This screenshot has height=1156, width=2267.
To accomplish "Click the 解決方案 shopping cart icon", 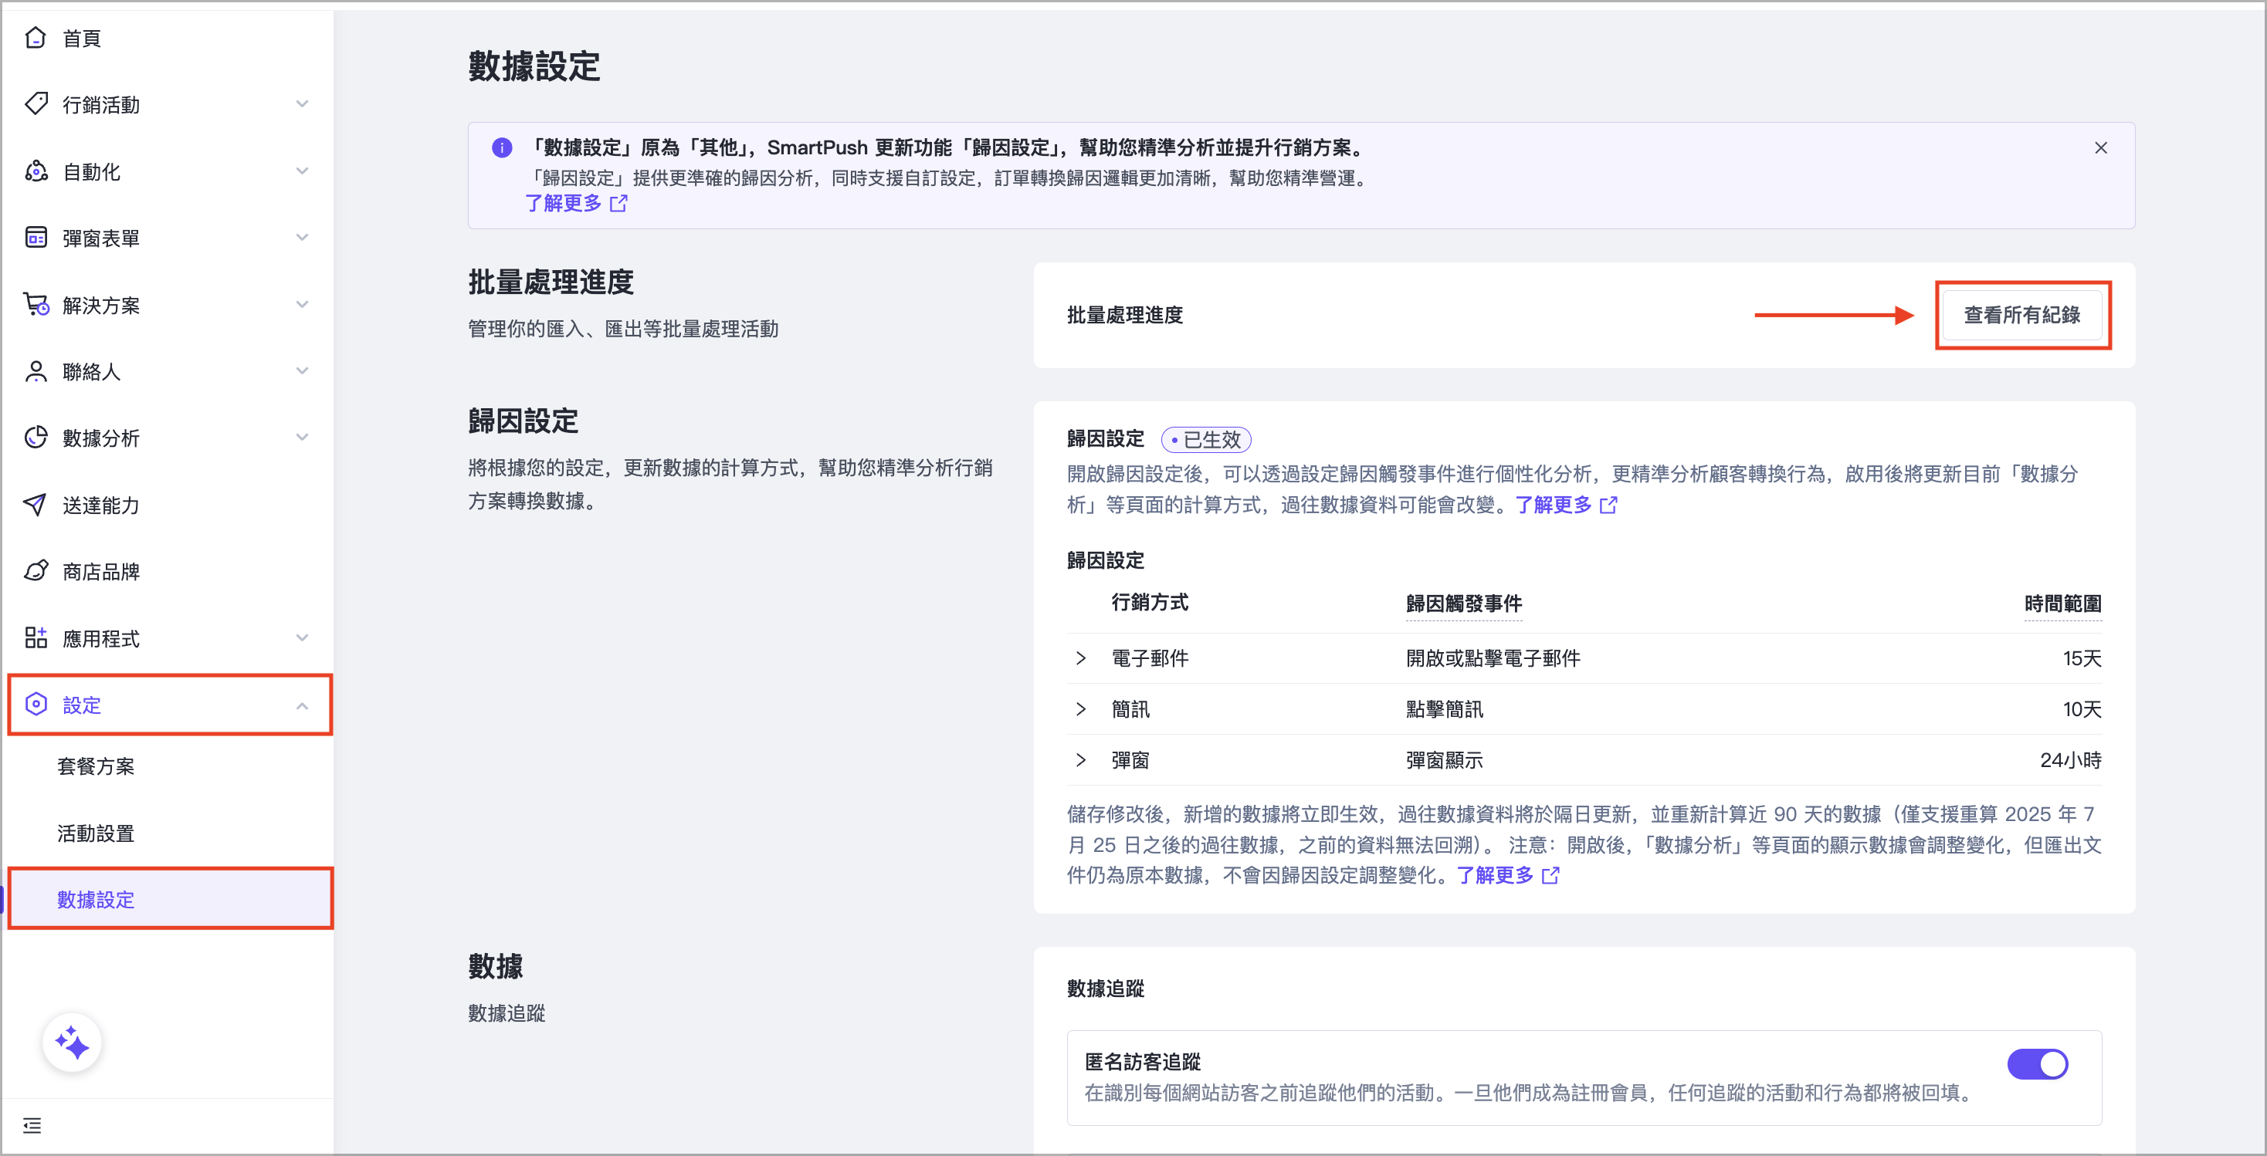I will [36, 304].
